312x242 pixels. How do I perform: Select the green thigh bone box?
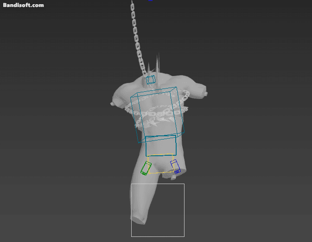click(146, 168)
